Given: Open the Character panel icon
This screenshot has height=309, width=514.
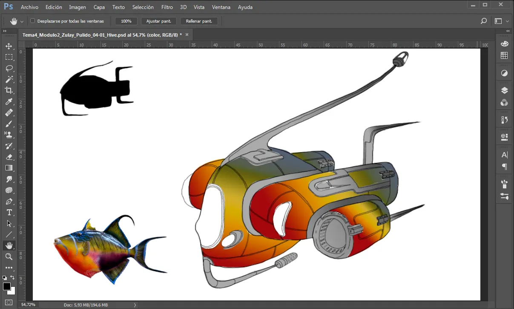Looking at the screenshot, I should (x=504, y=155).
